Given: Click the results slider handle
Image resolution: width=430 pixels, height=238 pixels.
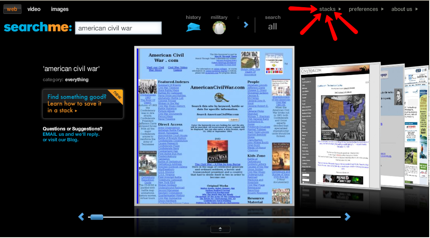Looking at the screenshot, I should 97,217.
